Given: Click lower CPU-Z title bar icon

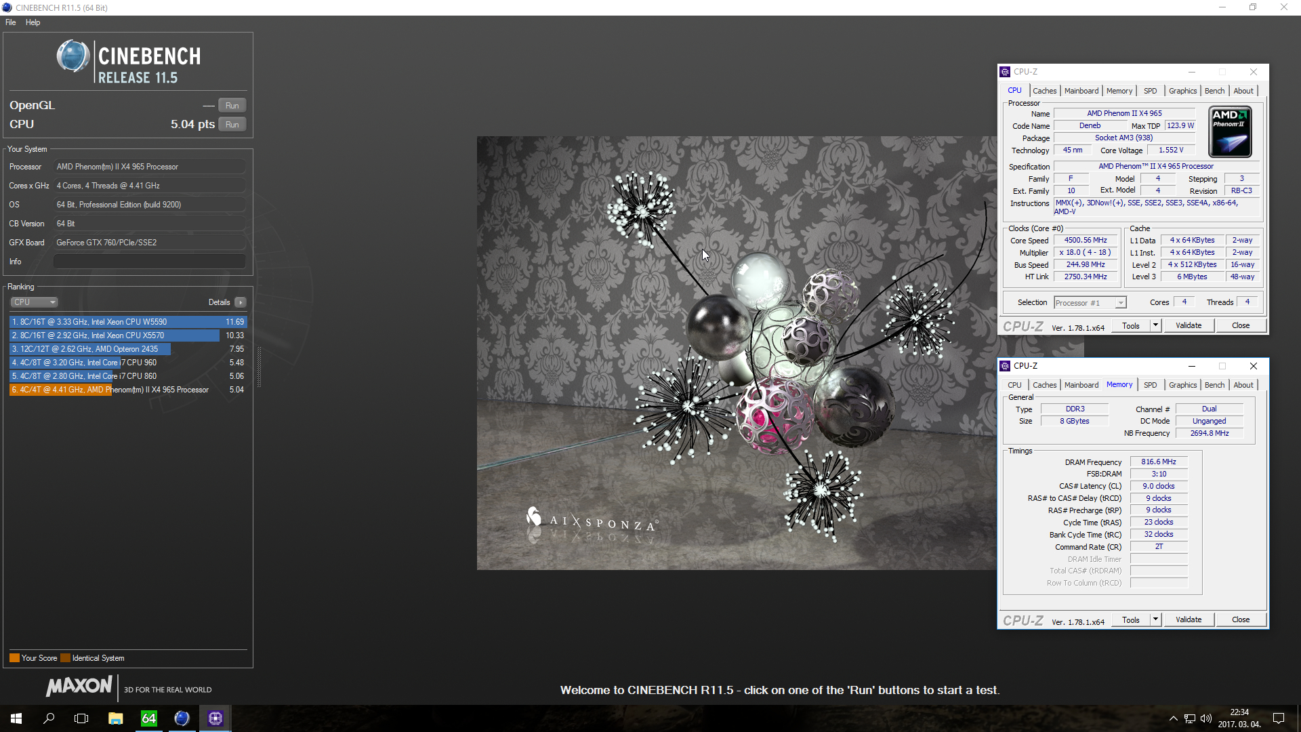Looking at the screenshot, I should tap(1006, 366).
